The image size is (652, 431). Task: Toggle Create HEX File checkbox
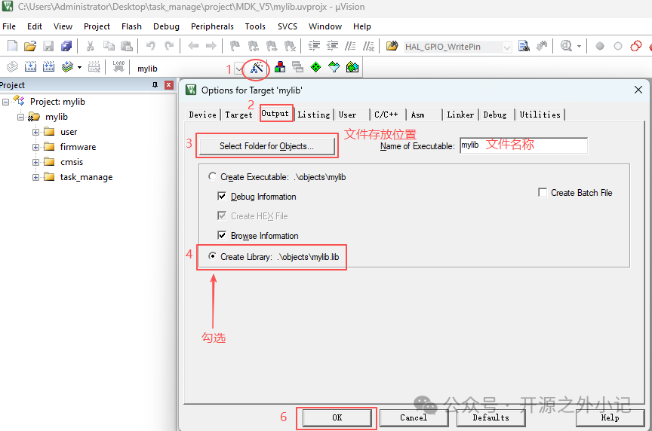coord(222,215)
